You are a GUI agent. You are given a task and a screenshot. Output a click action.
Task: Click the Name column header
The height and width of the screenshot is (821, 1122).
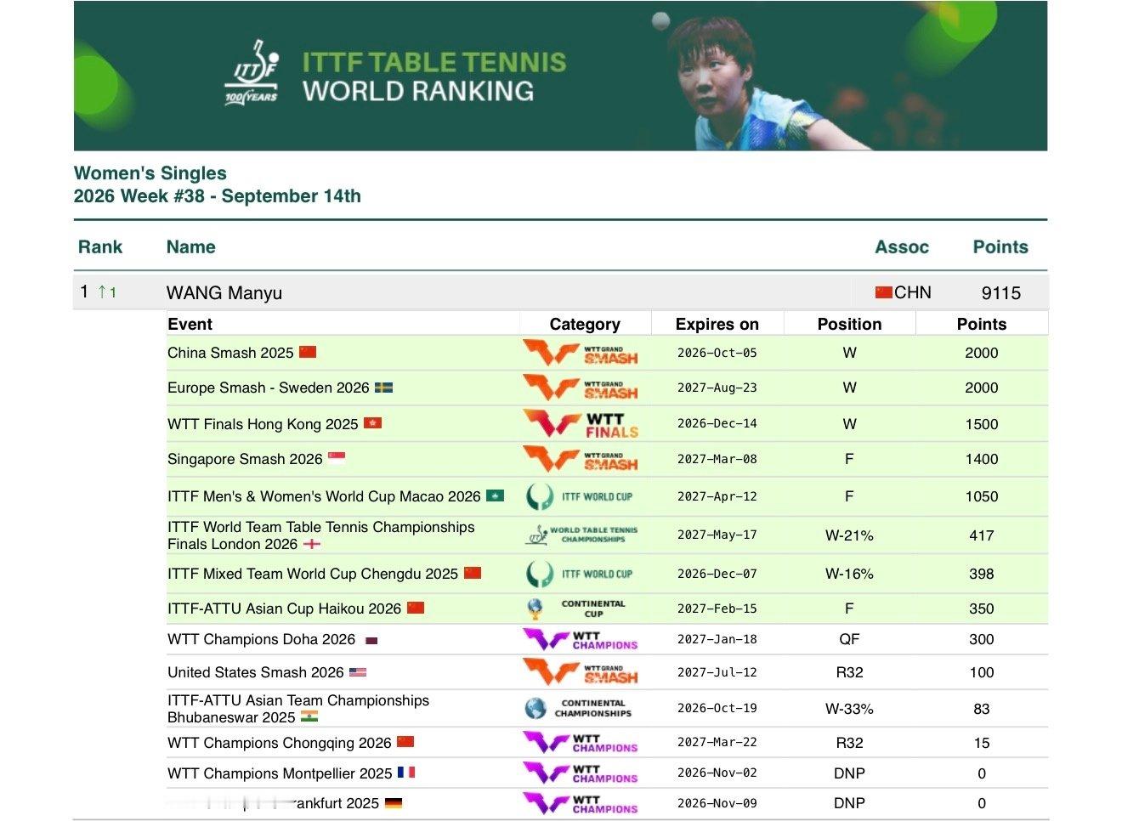pos(191,247)
